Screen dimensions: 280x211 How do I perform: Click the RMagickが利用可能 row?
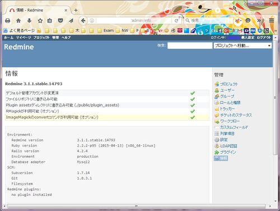click(107, 111)
